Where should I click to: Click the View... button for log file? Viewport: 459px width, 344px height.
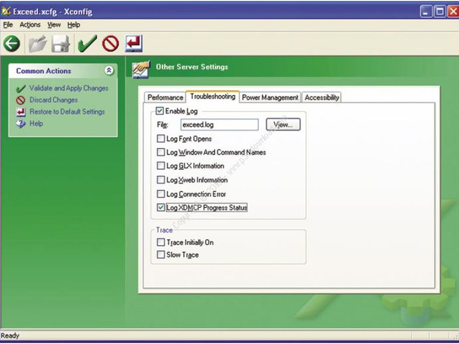(x=283, y=124)
